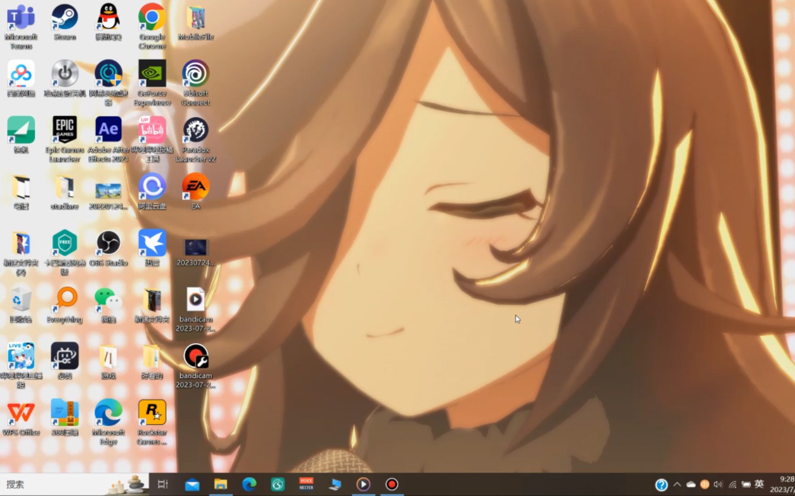Launch Steam from the desktop

click(x=65, y=22)
